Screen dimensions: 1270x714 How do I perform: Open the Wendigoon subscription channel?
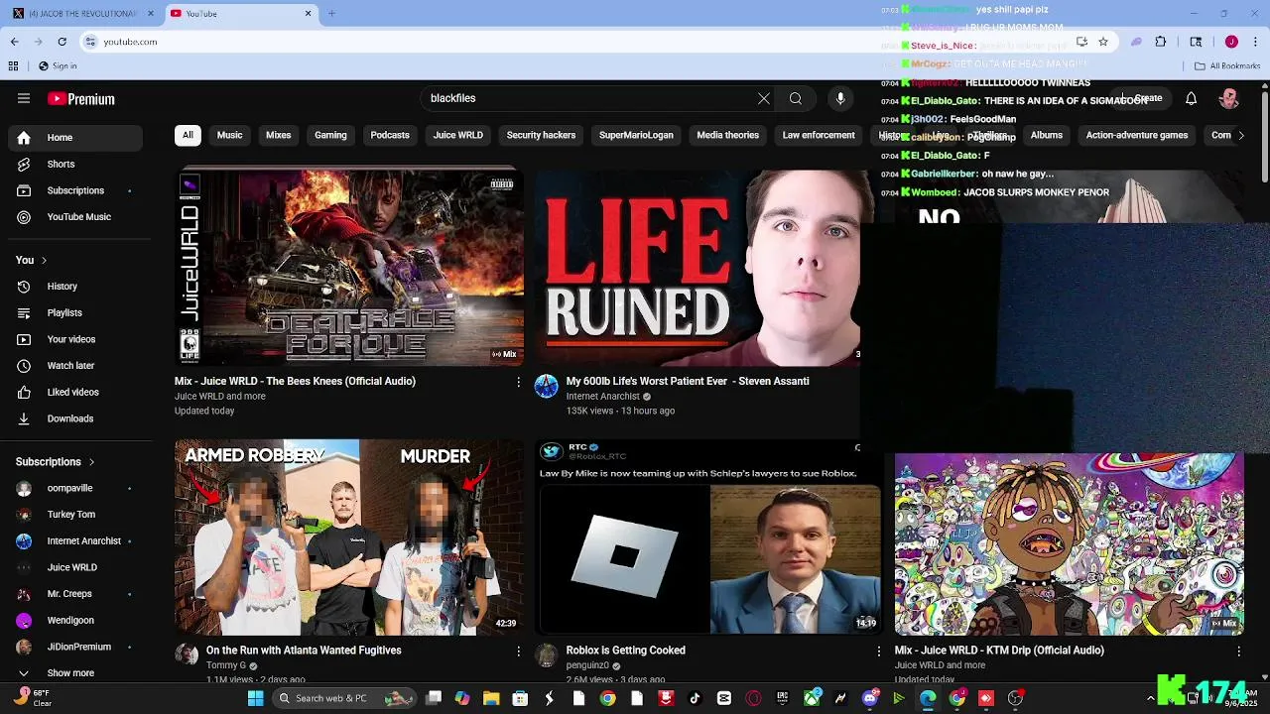click(x=75, y=621)
